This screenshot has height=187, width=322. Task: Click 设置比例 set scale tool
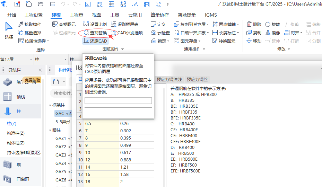click(95, 25)
